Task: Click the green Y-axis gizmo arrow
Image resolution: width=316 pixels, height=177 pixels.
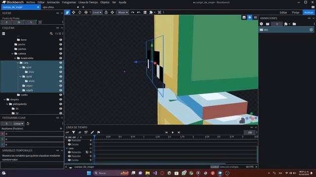Action: pos(152,45)
